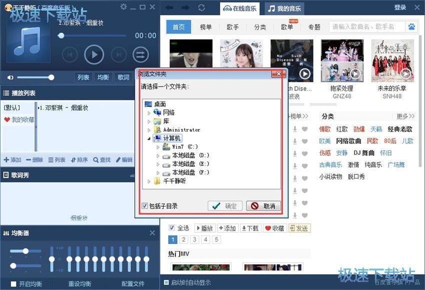Go back with the browser back arrow
The height and width of the screenshot is (290, 425).
point(169,7)
